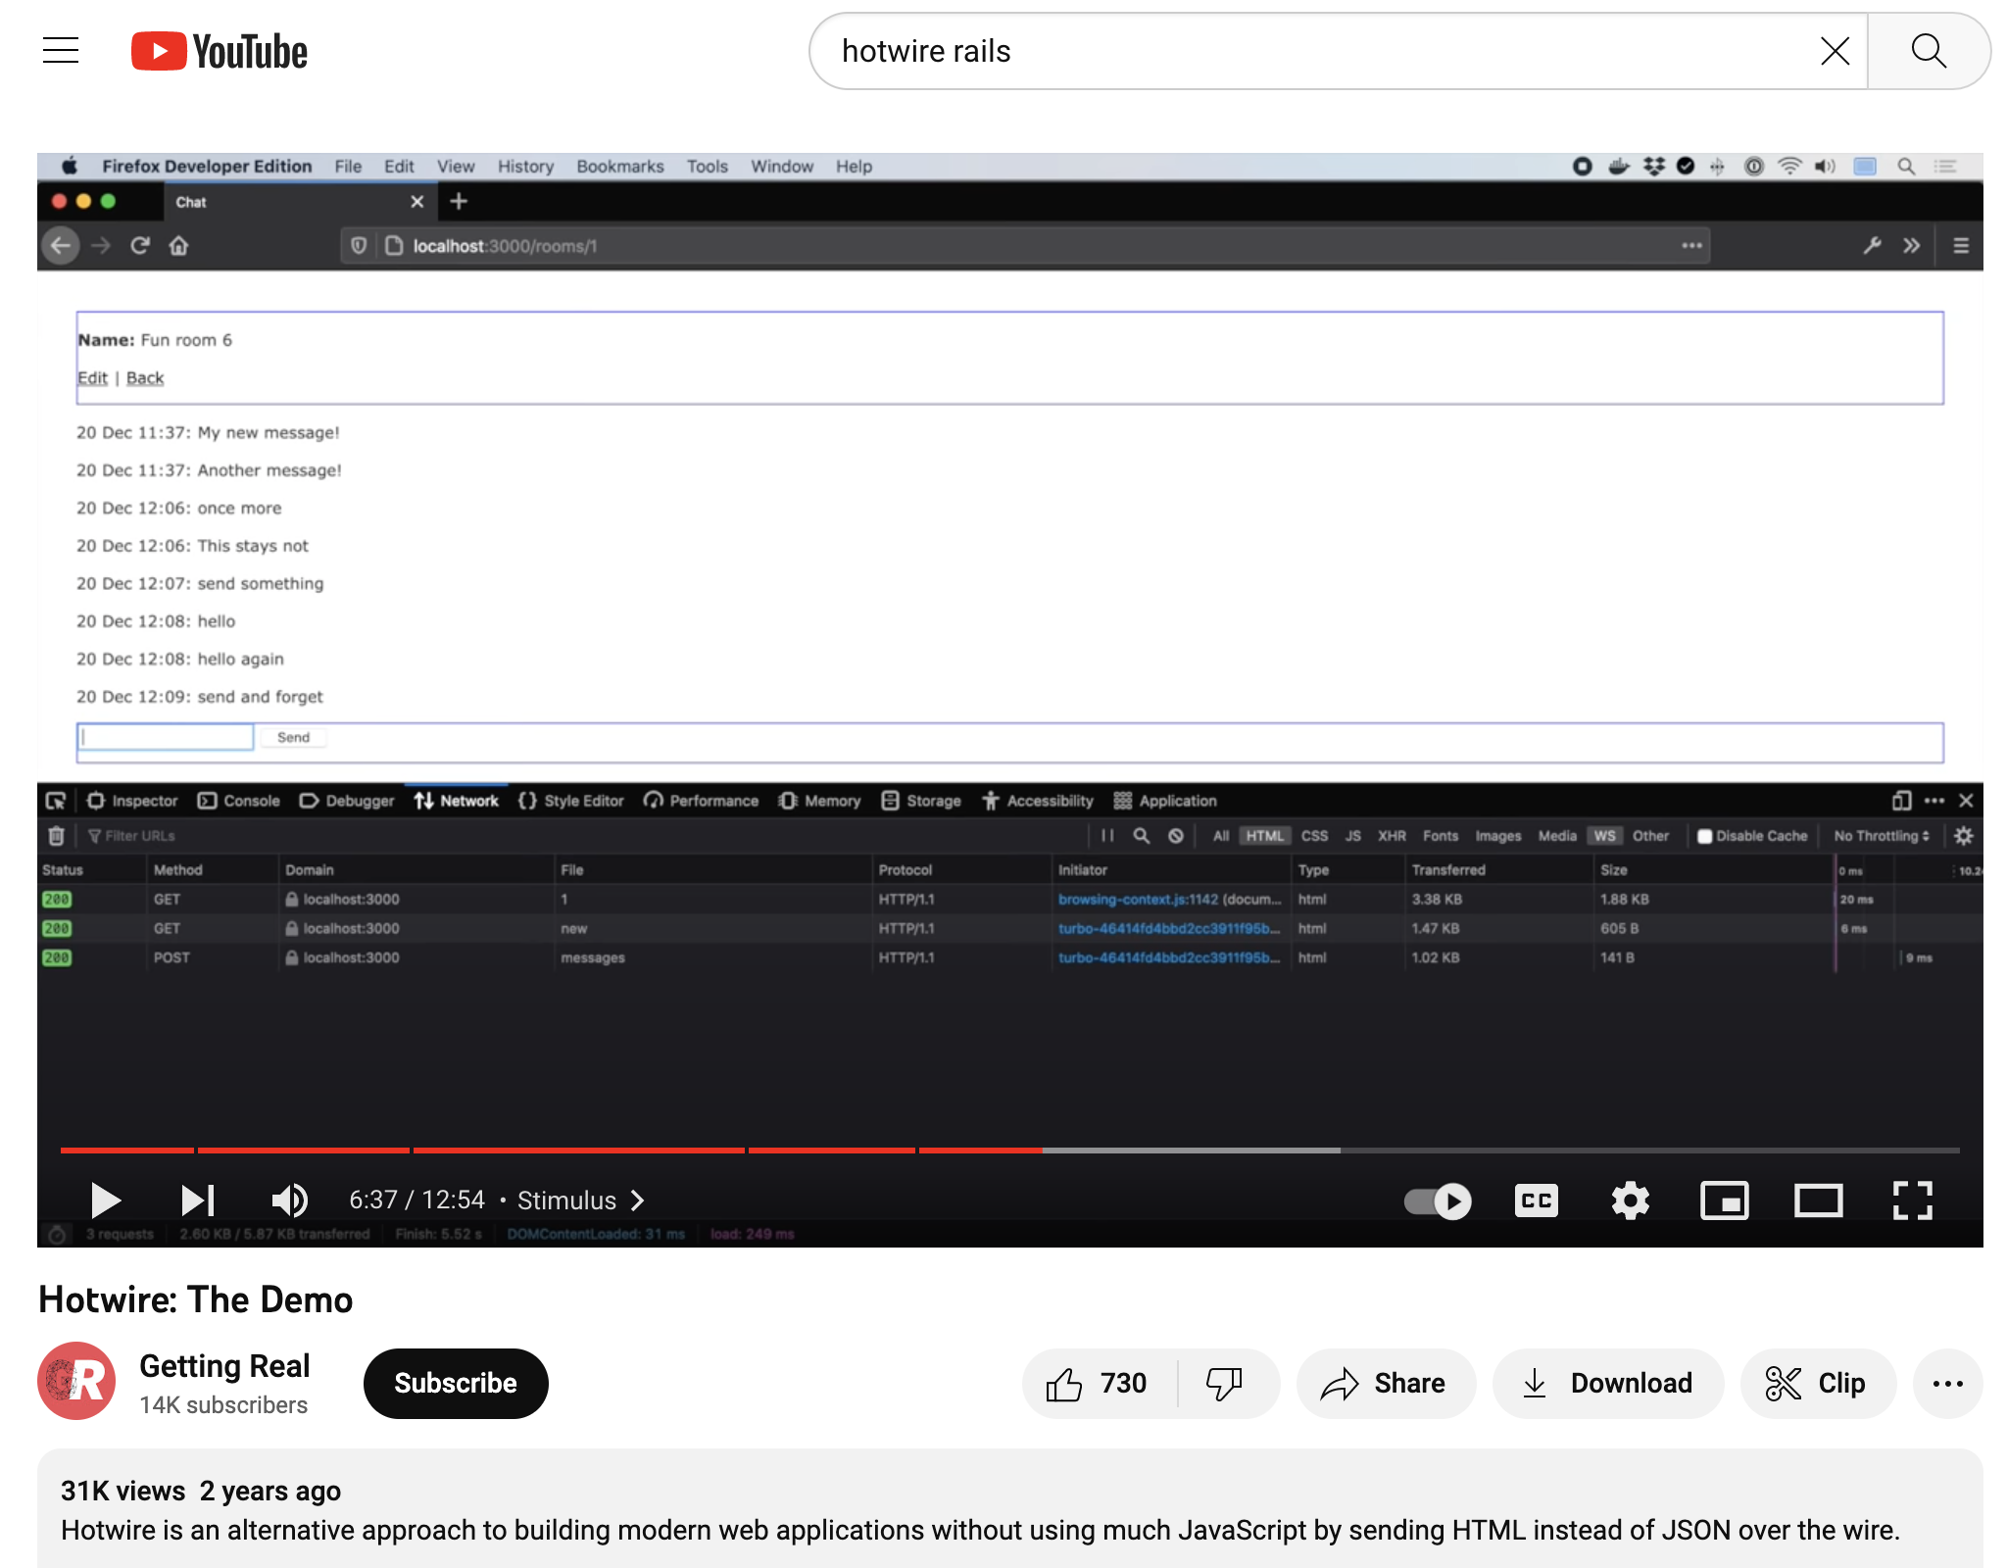Click the Hotwire: The Demo title
Image resolution: width=2007 pixels, height=1568 pixels.
195,1299
